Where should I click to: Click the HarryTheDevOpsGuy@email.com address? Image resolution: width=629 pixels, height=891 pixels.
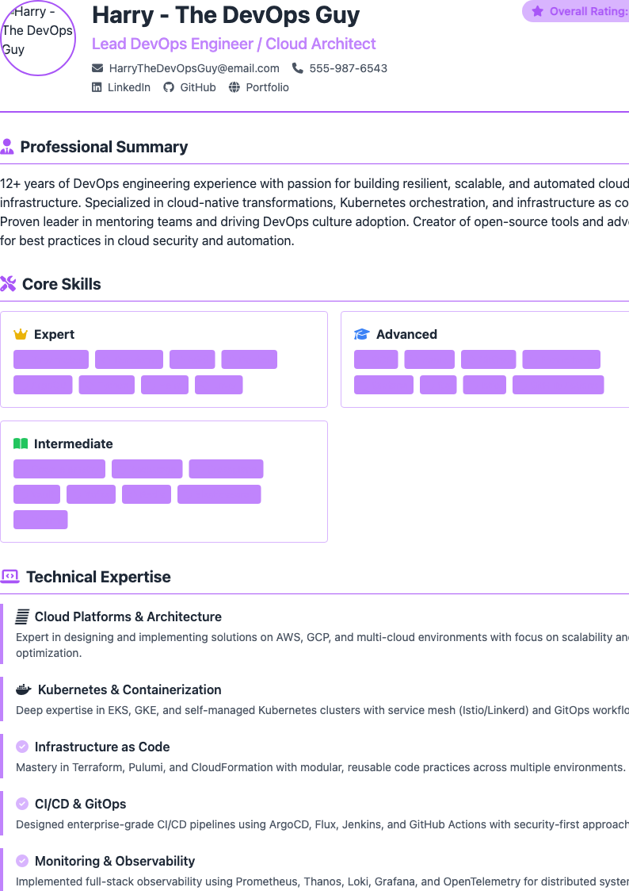point(194,68)
